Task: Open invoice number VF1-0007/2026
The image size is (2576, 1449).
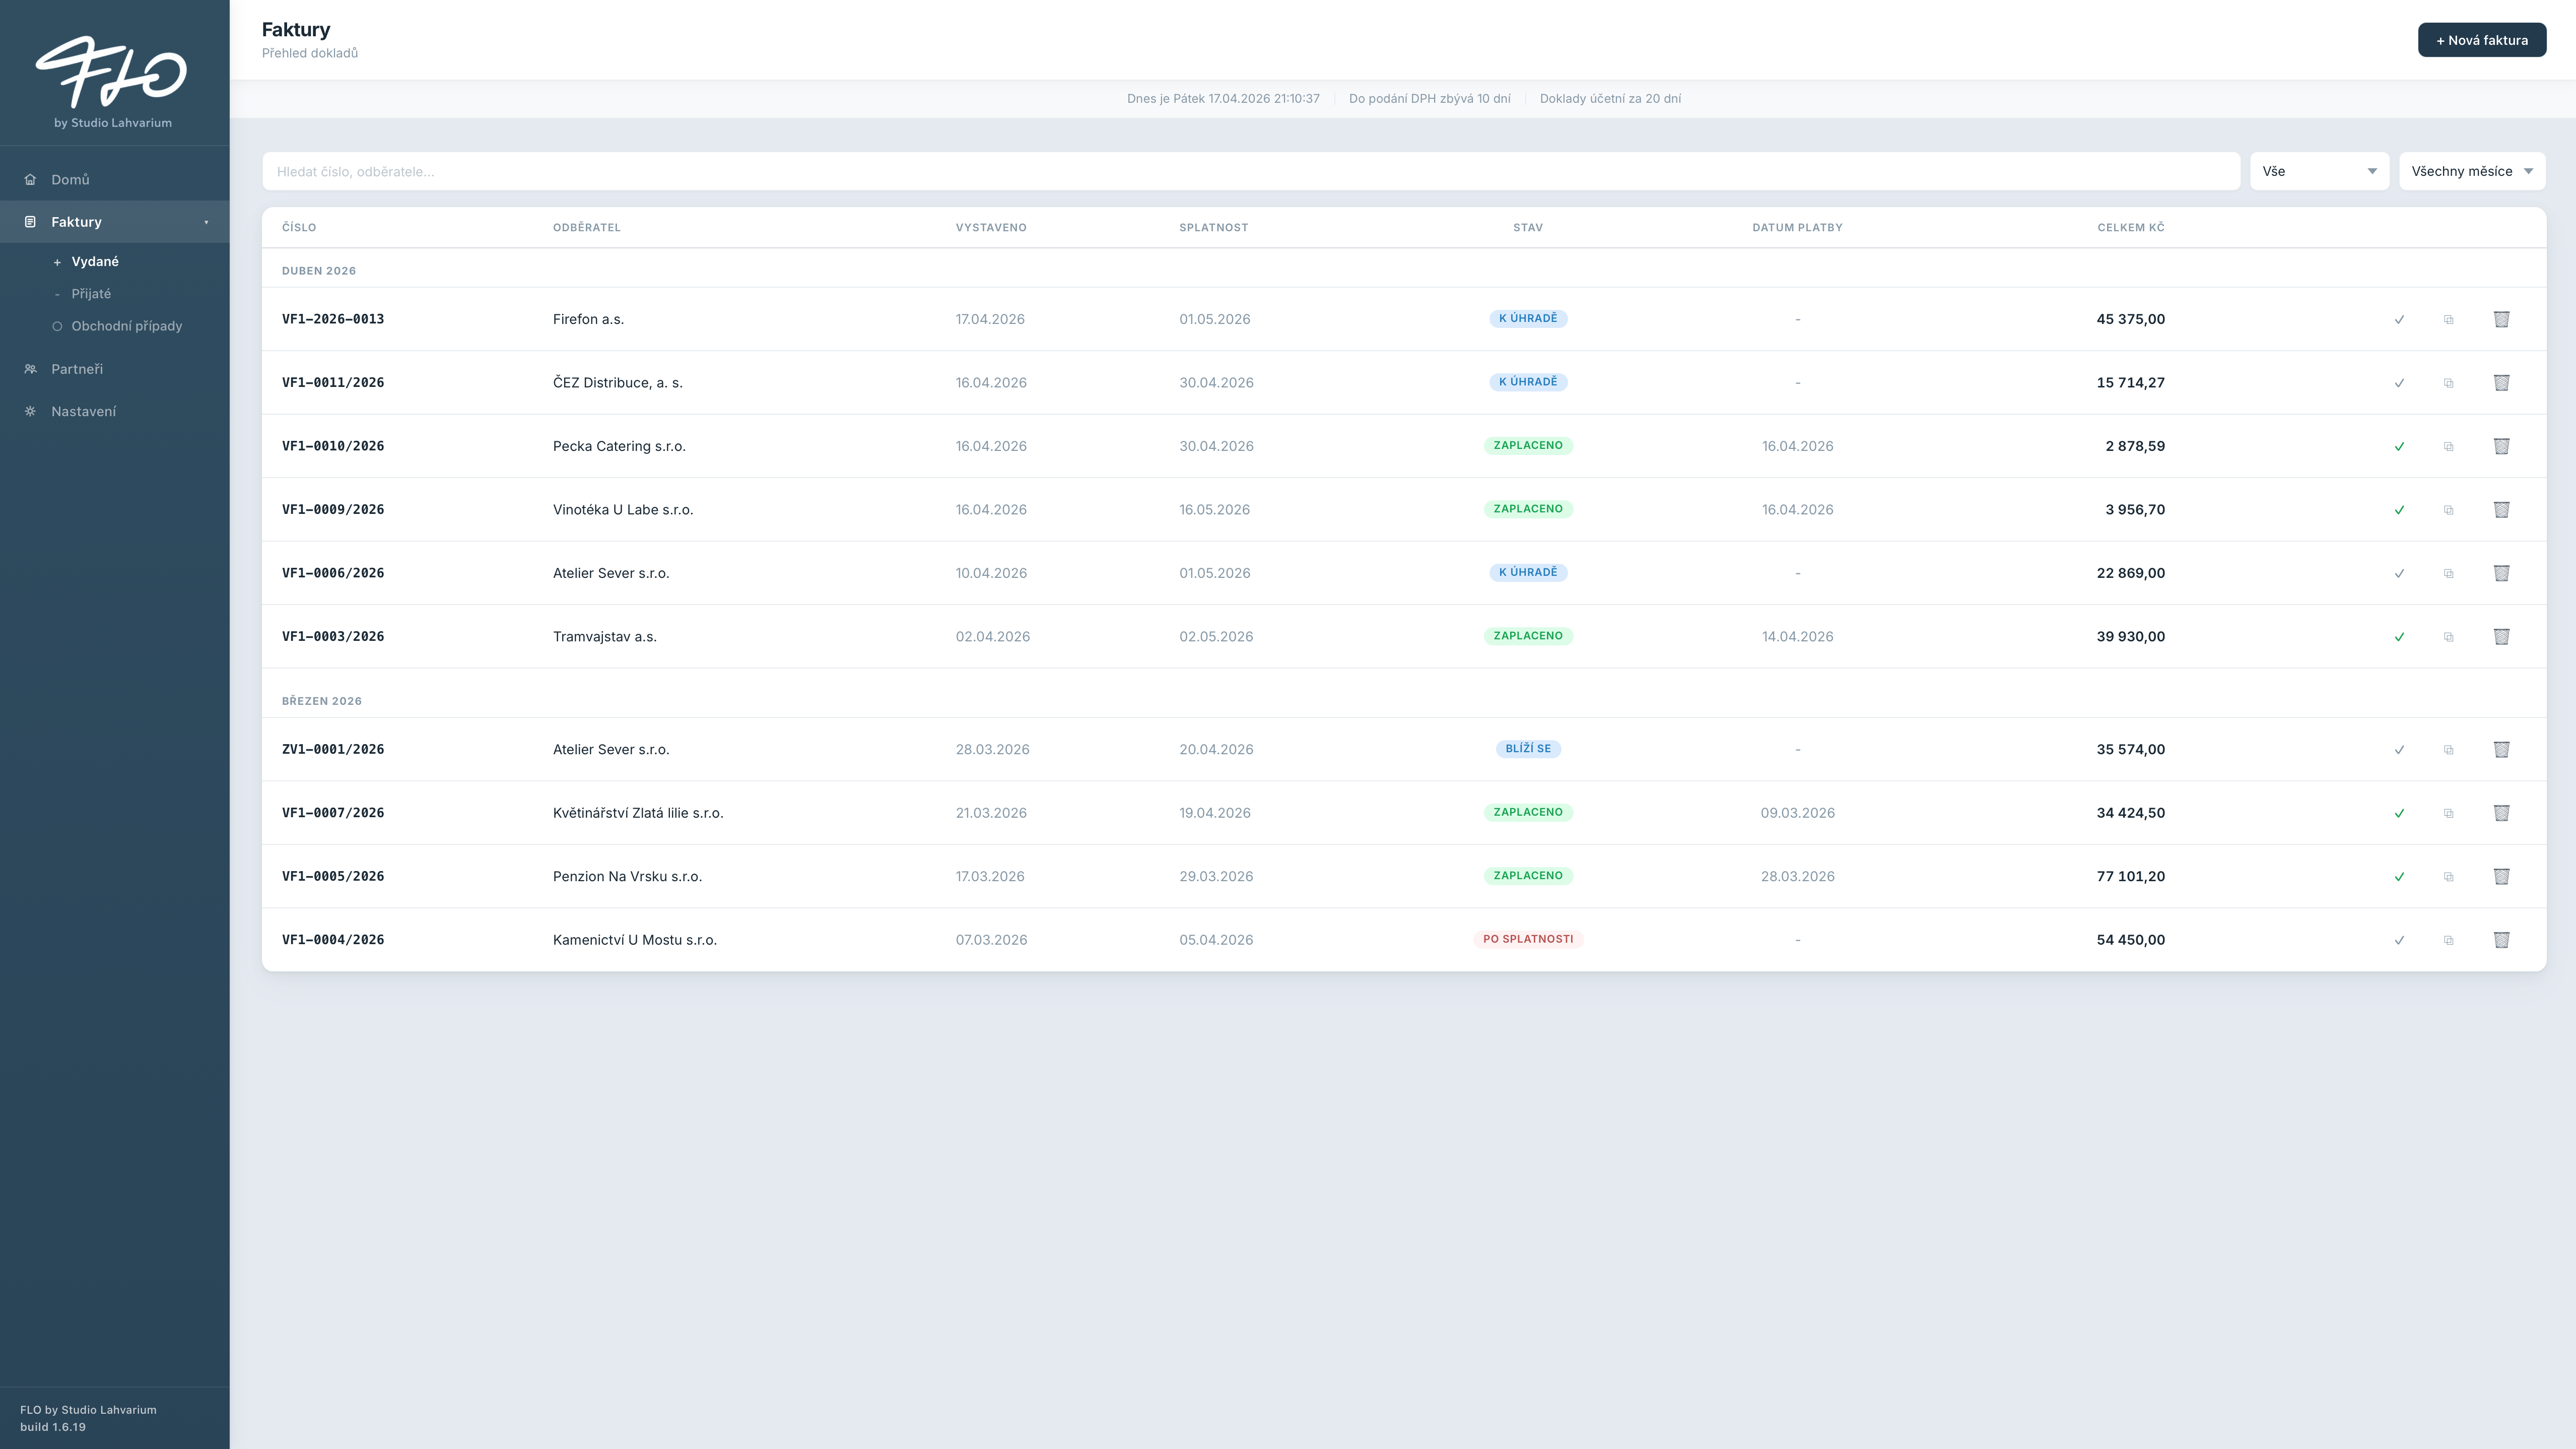Action: [333, 813]
